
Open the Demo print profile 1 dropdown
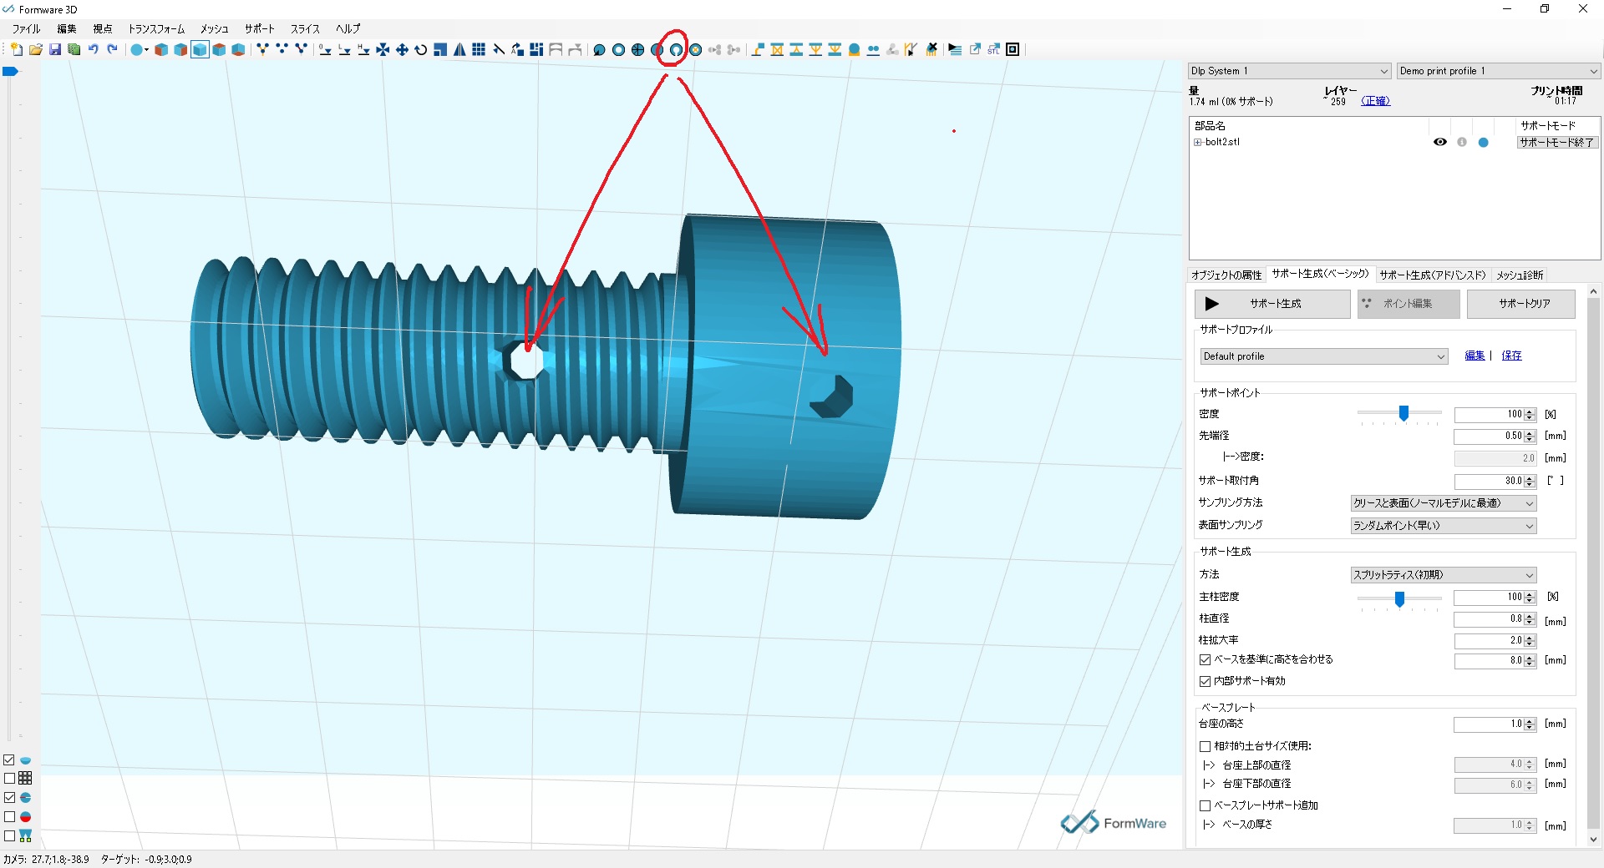(1499, 71)
